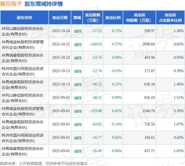Select the 变动比例 column header

point(113,18)
